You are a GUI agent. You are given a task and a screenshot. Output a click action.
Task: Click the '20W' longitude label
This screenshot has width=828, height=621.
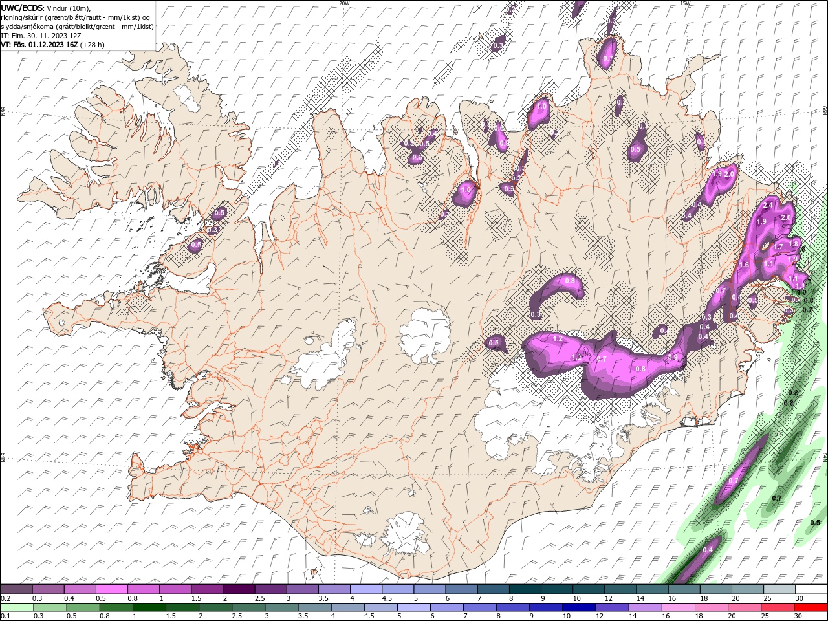pos(344,3)
